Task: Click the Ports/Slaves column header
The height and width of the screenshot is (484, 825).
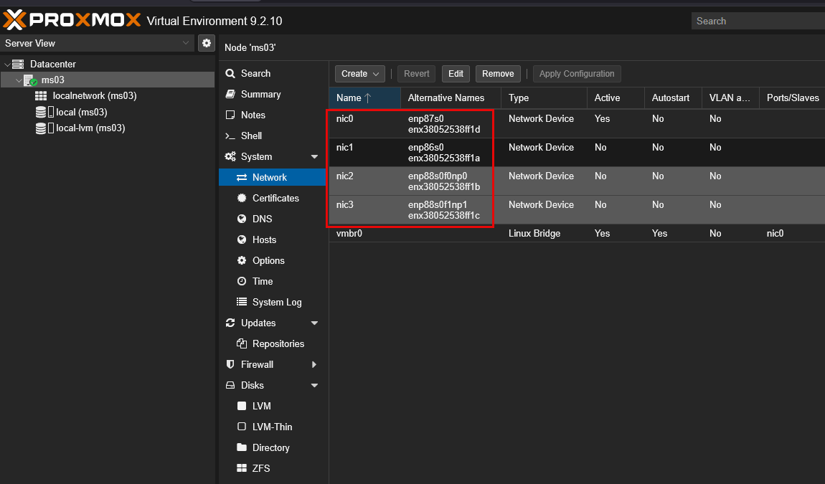Action: tap(793, 98)
